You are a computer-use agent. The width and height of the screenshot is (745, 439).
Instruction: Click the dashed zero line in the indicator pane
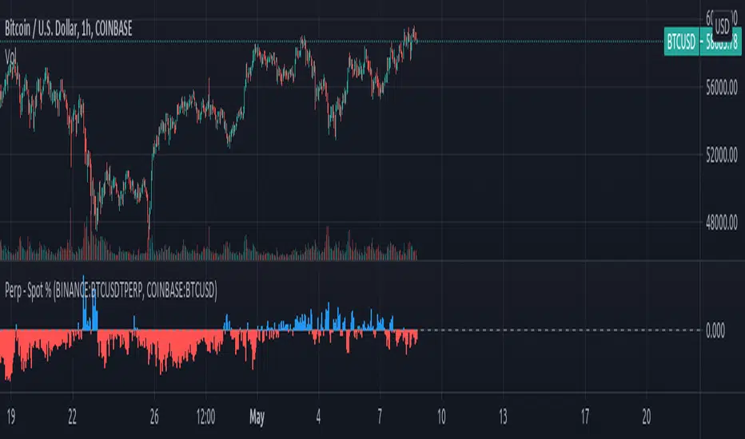pyautogui.click(x=560, y=330)
